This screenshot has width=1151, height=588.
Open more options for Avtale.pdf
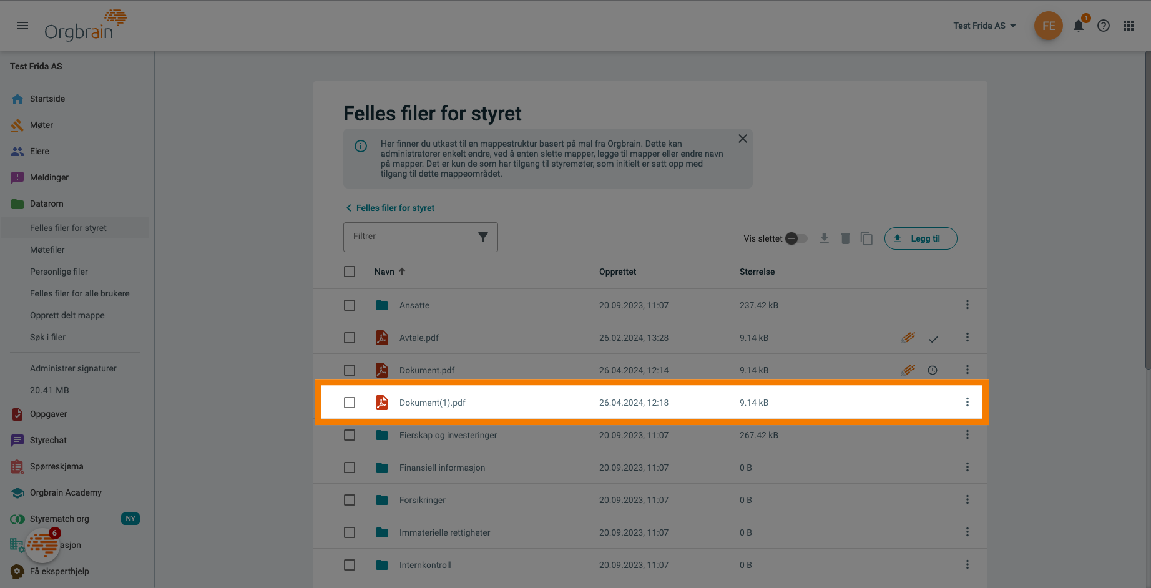pos(967,337)
